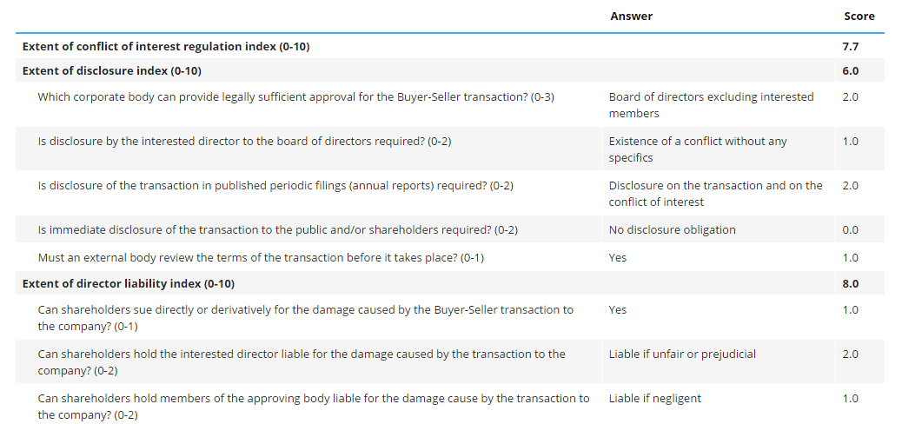Select the question on shareholders suing directly or derivatively

(x=305, y=318)
